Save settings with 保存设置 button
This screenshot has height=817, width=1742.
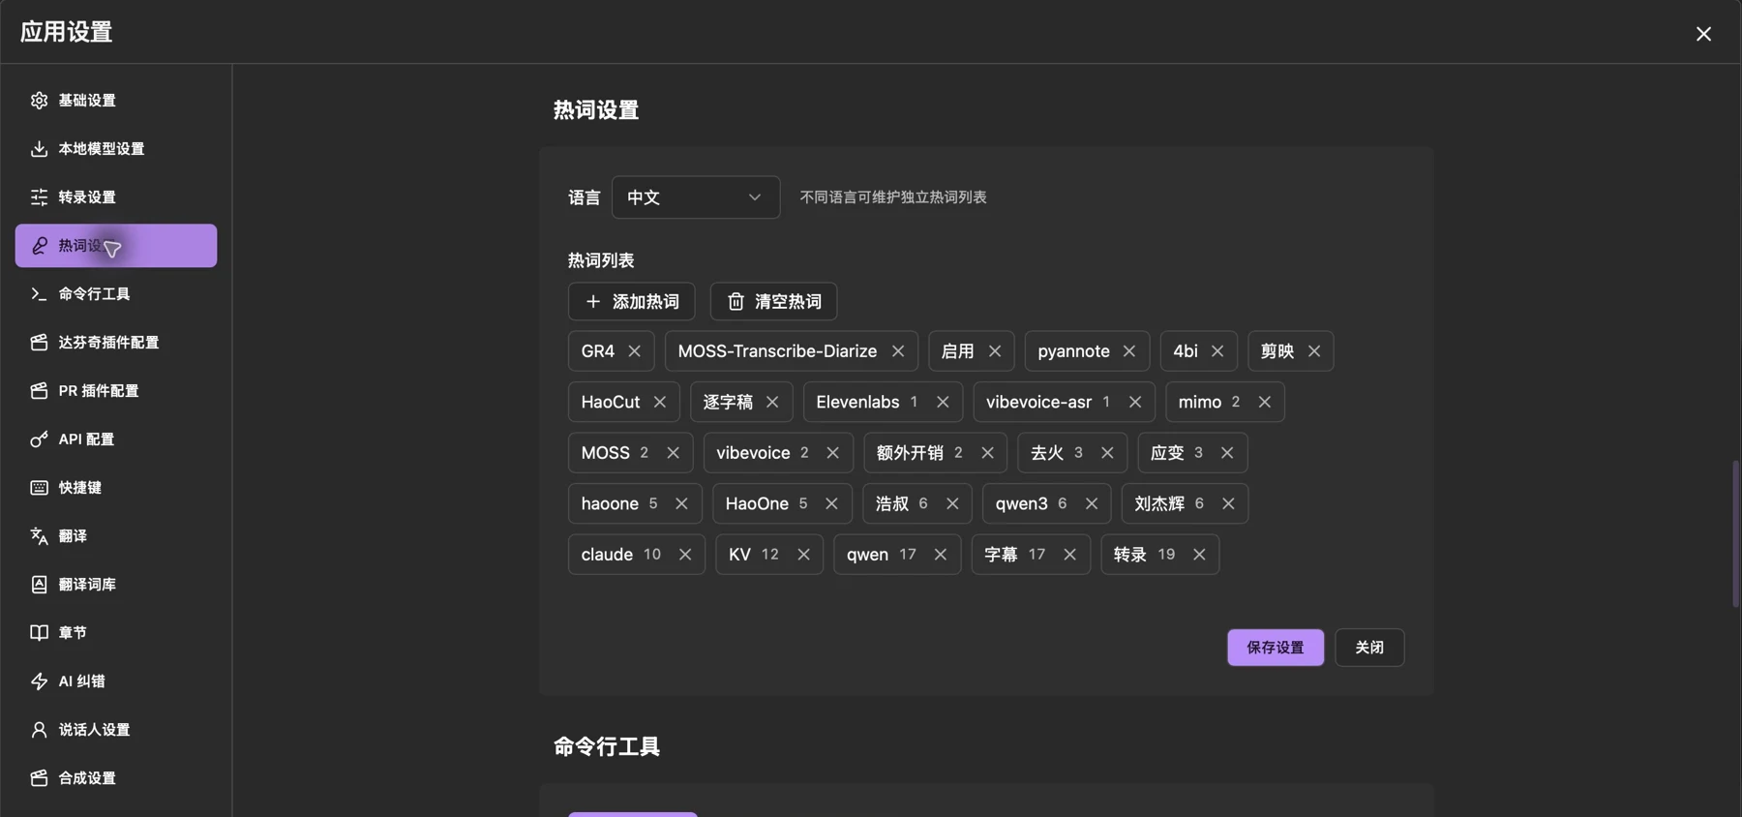coord(1276,648)
